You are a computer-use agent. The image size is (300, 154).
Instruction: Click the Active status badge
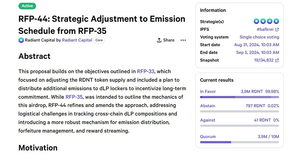[27, 6]
